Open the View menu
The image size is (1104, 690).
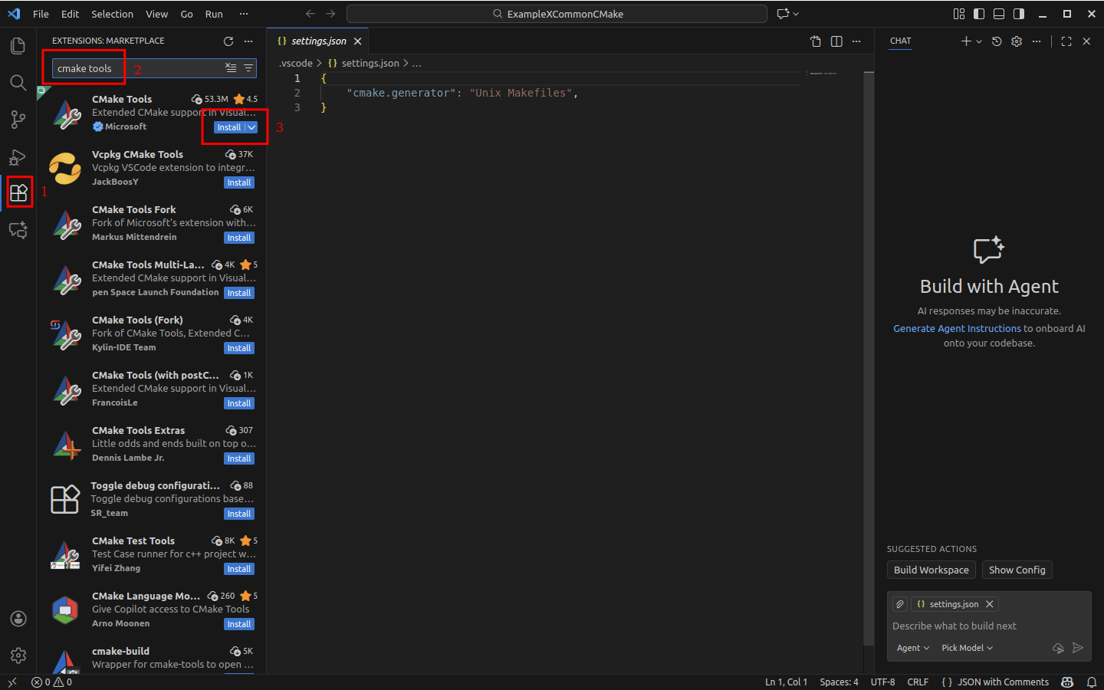pos(156,14)
